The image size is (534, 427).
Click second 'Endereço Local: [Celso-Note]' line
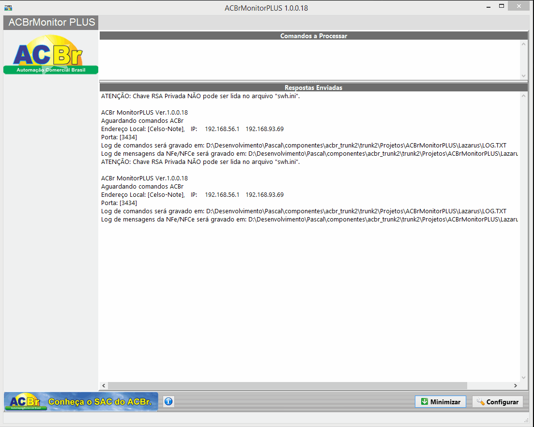tap(192, 194)
